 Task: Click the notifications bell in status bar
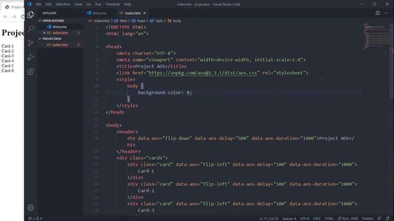coord(387,219)
